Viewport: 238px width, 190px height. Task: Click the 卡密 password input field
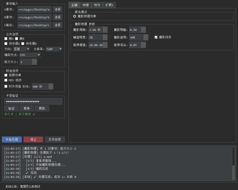[33, 102]
